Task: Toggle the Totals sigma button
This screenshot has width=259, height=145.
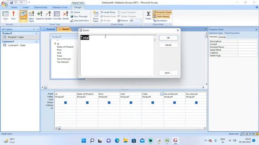Action: 149,15
